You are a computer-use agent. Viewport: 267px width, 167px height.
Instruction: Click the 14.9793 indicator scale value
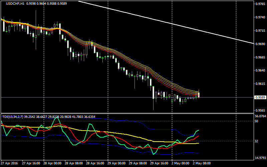pyautogui.click(x=260, y=158)
